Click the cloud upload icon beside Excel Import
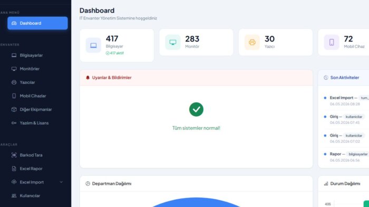This screenshot has width=369, height=207. [14, 182]
